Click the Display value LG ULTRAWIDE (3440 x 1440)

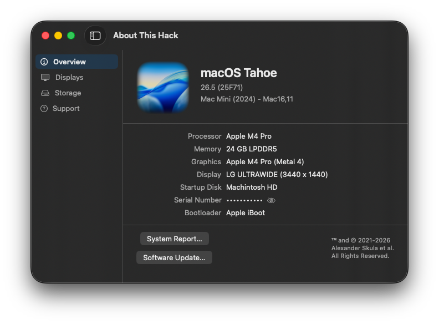click(277, 175)
